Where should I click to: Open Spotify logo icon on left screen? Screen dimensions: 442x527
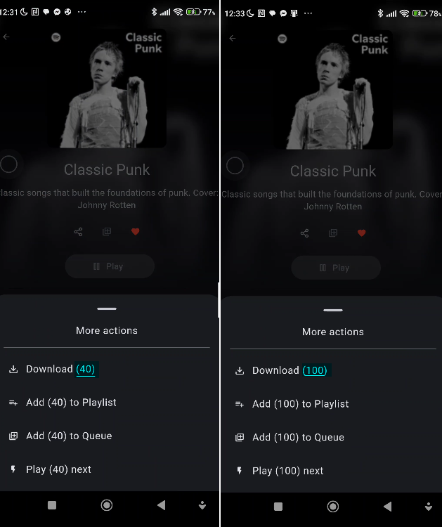tap(56, 37)
